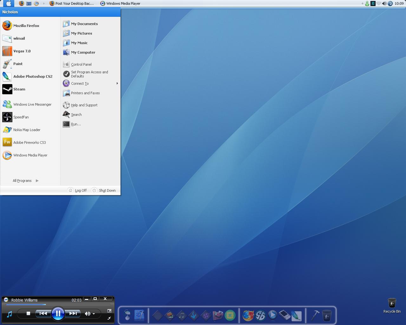Image resolution: width=406 pixels, height=325 pixels.
Task: Mute the Media Player speaker icon
Action: 88,314
